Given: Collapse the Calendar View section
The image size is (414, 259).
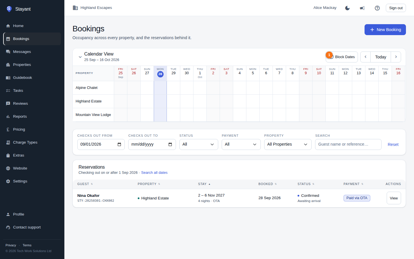Looking at the screenshot, I should tap(80, 57).
